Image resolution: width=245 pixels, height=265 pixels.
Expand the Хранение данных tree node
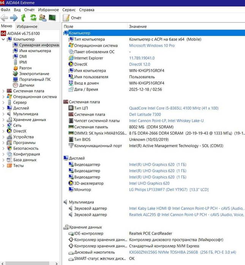[x=3, y=120]
